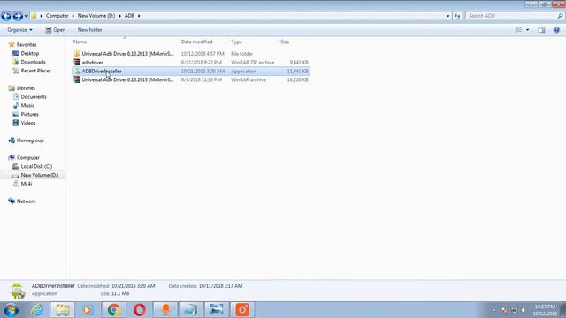The image size is (566, 318).
Task: Select Computer in the navigation pane
Action: tap(27, 157)
